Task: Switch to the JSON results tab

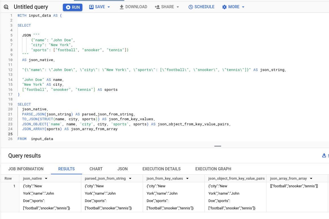Action: tap(122, 169)
